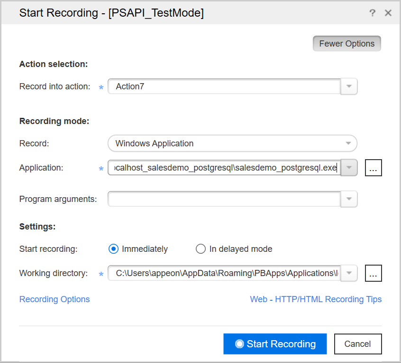Browse for Application executable with ellipsis button
This screenshot has height=363, width=401.
373,168
